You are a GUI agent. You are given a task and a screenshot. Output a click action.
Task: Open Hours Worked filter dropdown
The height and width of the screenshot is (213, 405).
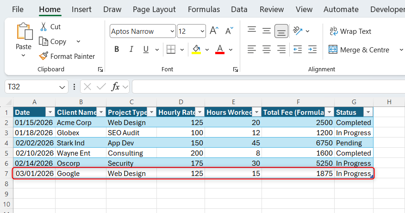(256, 112)
